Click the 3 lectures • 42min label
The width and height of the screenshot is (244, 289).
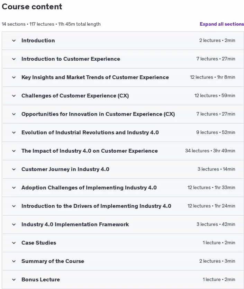pyautogui.click(x=216, y=224)
